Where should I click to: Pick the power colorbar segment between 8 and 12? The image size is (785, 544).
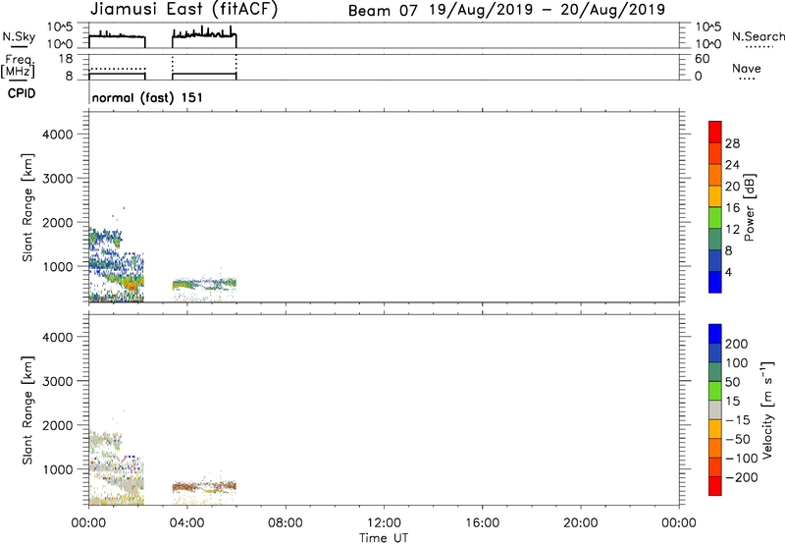click(x=715, y=239)
